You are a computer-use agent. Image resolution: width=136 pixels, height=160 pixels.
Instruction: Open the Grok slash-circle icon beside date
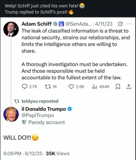[x=120, y=24]
